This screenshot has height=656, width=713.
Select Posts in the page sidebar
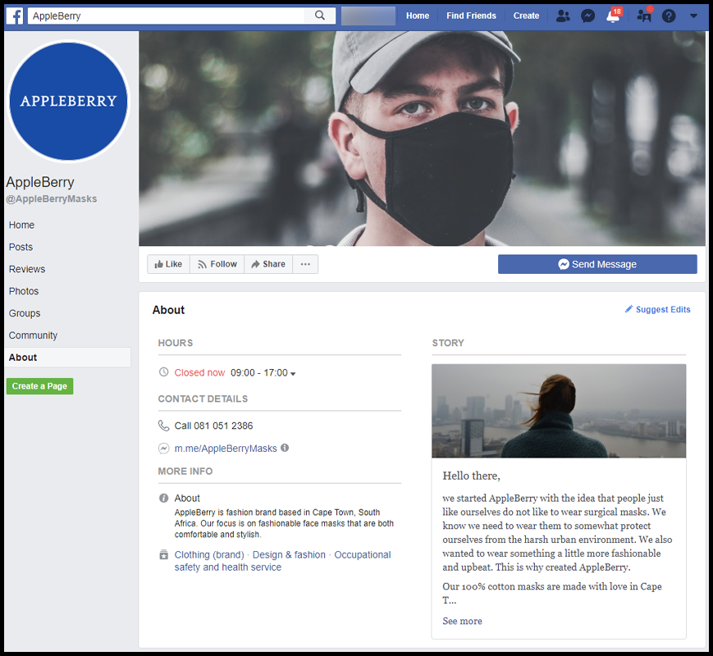click(x=21, y=247)
